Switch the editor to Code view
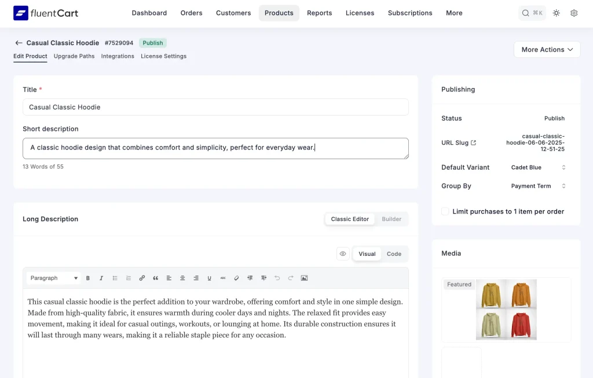The width and height of the screenshot is (593, 378). pos(394,254)
